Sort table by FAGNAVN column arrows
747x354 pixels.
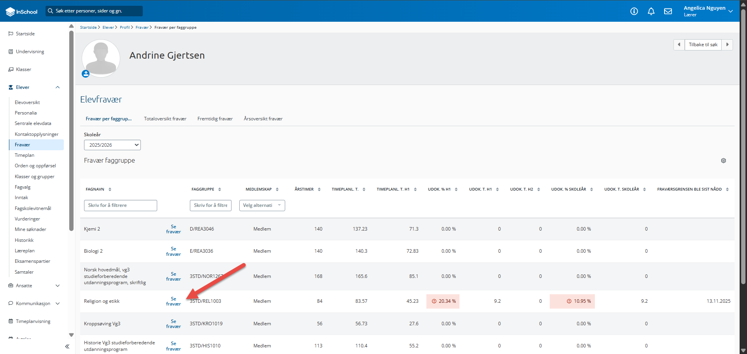(x=110, y=189)
